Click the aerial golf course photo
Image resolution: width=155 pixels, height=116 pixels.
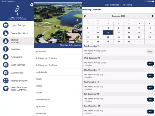click(x=58, y=23)
